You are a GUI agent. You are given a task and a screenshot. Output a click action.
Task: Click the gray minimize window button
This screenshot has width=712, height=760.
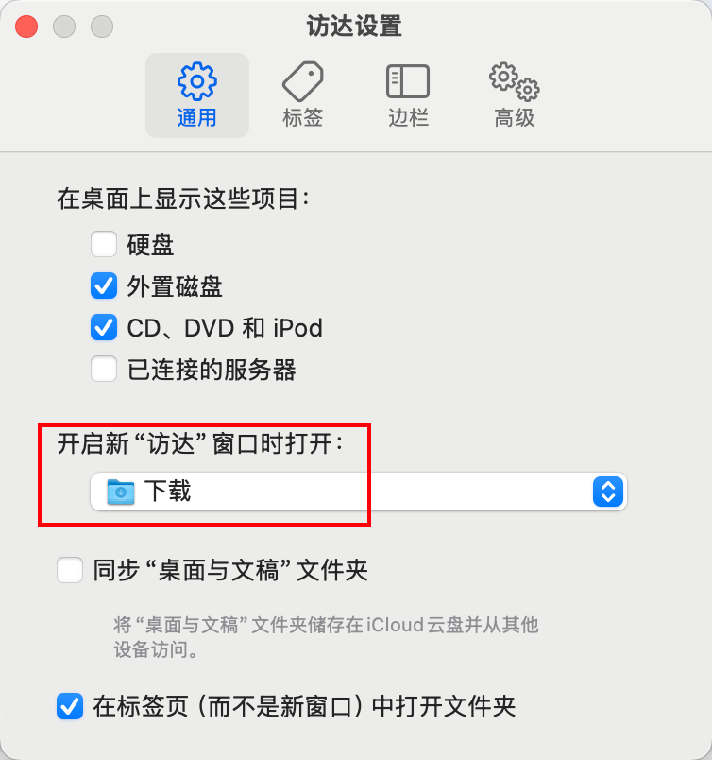point(64,26)
